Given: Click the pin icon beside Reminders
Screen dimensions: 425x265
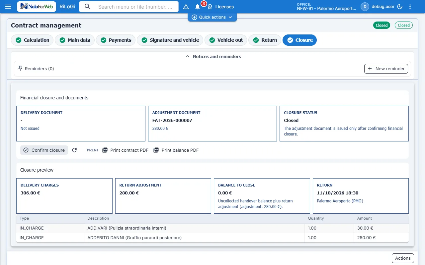Looking at the screenshot, I should [20, 69].
